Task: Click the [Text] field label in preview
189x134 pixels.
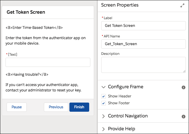Action: tap(13, 54)
